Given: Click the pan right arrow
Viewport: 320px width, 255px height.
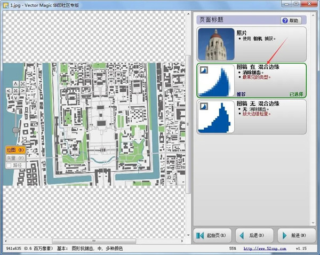Looking at the screenshot, I should pyautogui.click(x=22, y=91).
